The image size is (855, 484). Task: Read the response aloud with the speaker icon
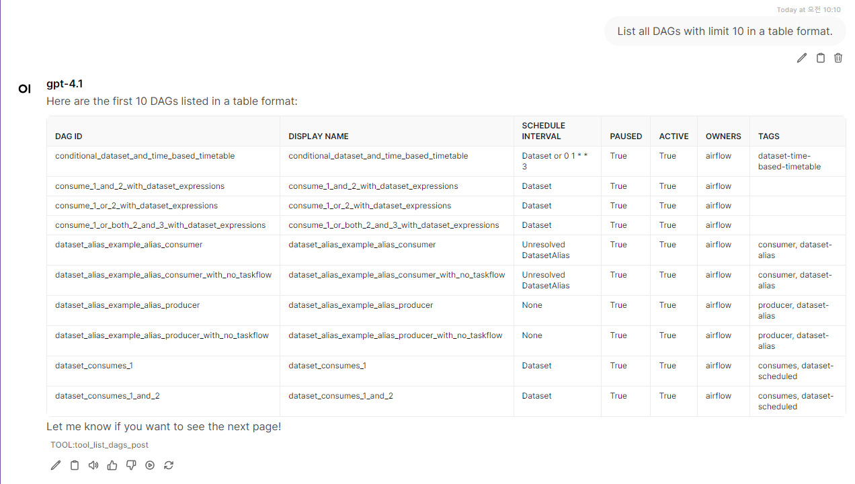[x=93, y=465]
